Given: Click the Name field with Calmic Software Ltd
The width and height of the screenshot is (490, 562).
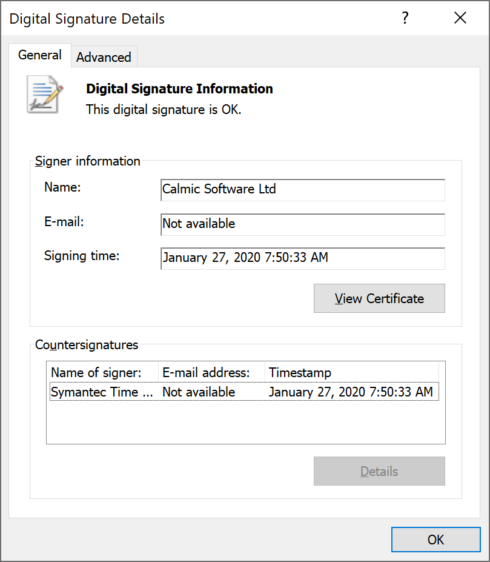Looking at the screenshot, I should point(302,189).
